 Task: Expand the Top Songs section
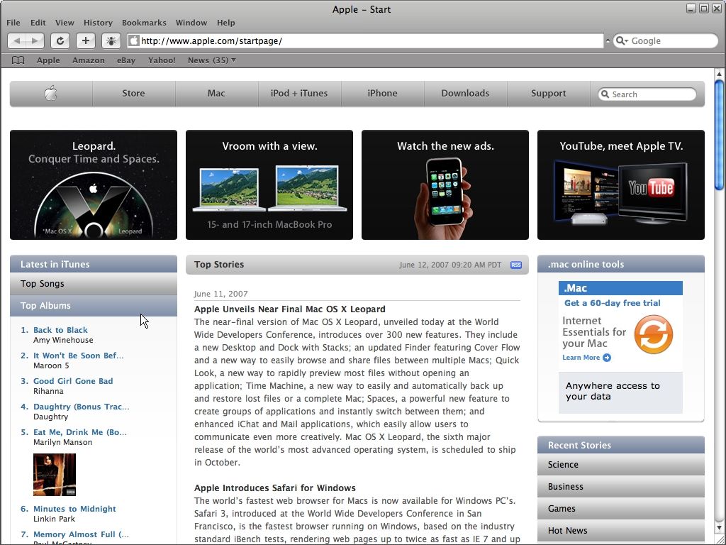tap(94, 284)
